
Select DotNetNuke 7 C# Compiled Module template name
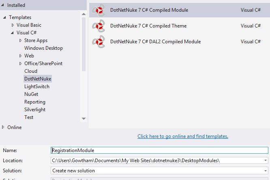point(149,10)
